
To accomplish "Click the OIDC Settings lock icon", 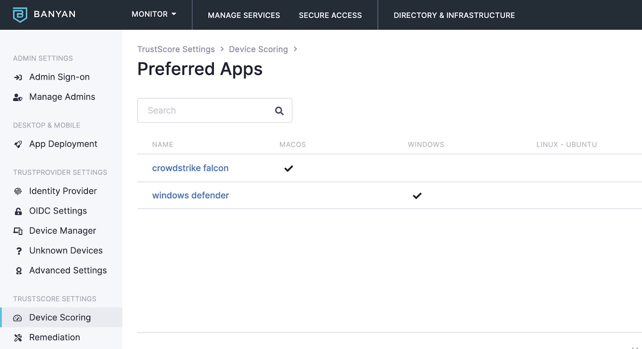I will [x=18, y=211].
